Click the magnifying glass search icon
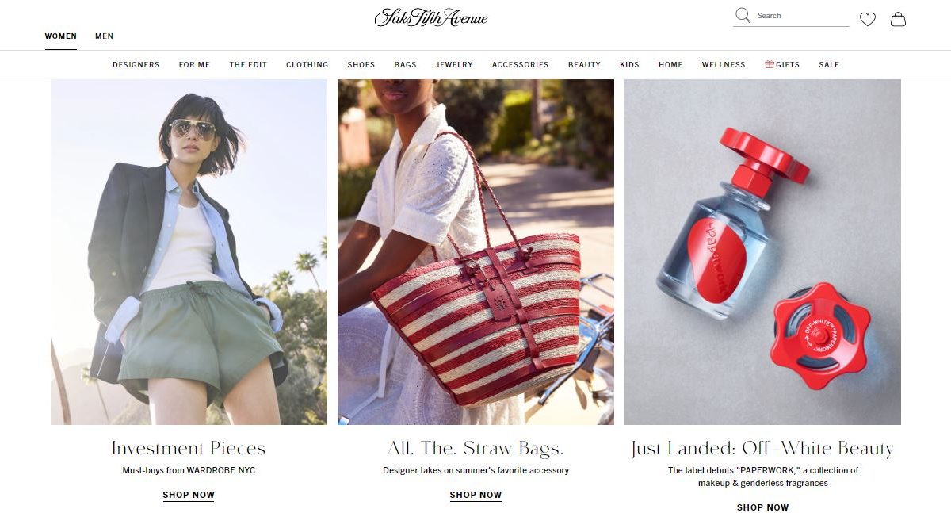 (x=743, y=15)
